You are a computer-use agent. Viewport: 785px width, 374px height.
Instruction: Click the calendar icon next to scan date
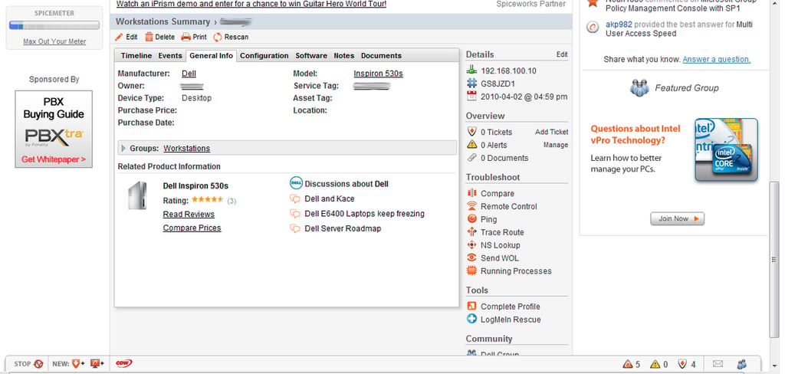(471, 96)
